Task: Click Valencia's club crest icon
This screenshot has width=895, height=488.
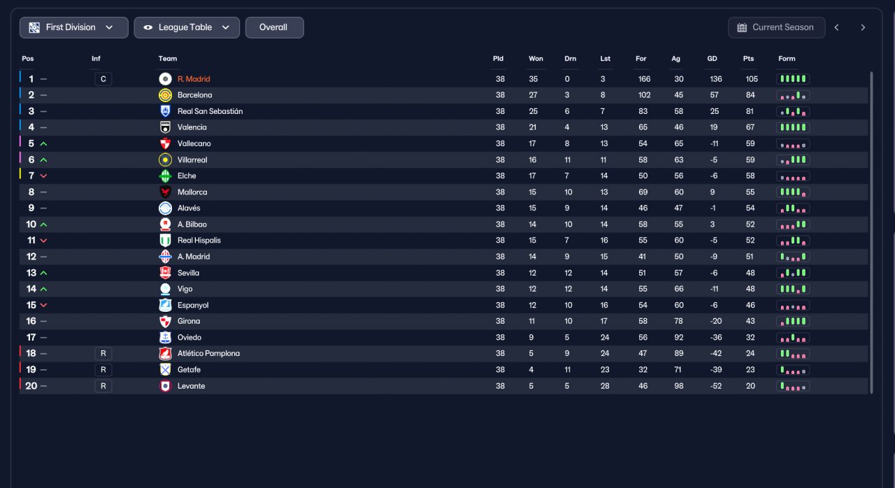Action: pyautogui.click(x=165, y=127)
